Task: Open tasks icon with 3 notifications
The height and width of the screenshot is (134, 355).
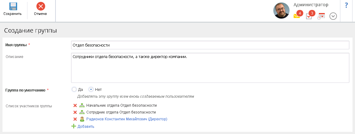Action: pos(309,16)
